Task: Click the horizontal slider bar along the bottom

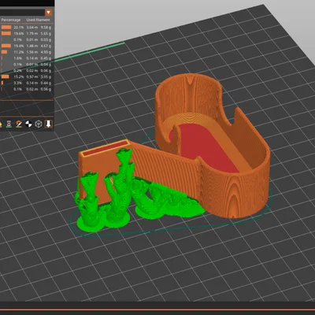Action: tap(157, 309)
